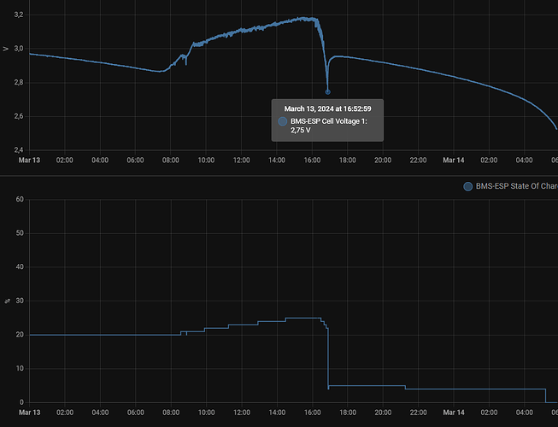558x427 pixels.
Task: Click the 10 label on percent axis
Action: pyautogui.click(x=20, y=368)
